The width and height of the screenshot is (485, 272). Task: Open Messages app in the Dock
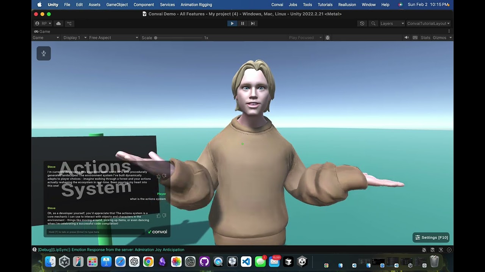[x=260, y=261]
